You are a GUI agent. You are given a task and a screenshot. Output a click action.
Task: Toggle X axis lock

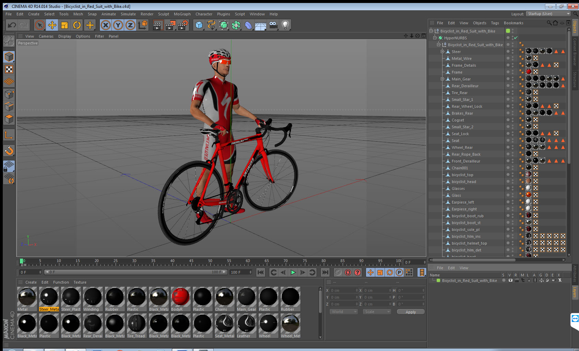pyautogui.click(x=106, y=25)
